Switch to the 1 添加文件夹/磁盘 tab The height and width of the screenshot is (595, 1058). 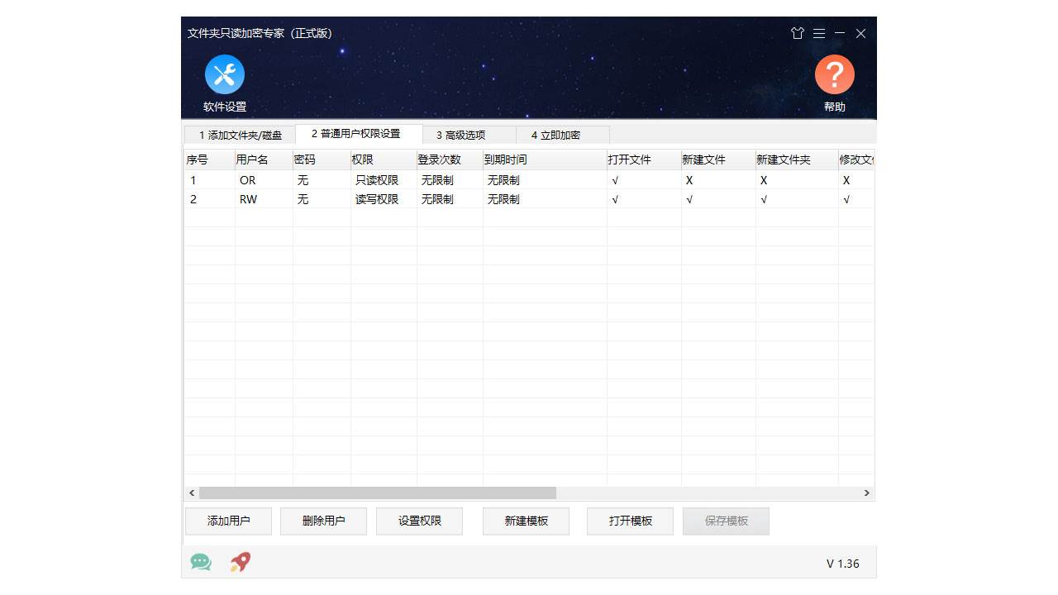240,135
